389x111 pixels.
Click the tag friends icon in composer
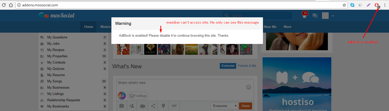click(x=132, y=106)
